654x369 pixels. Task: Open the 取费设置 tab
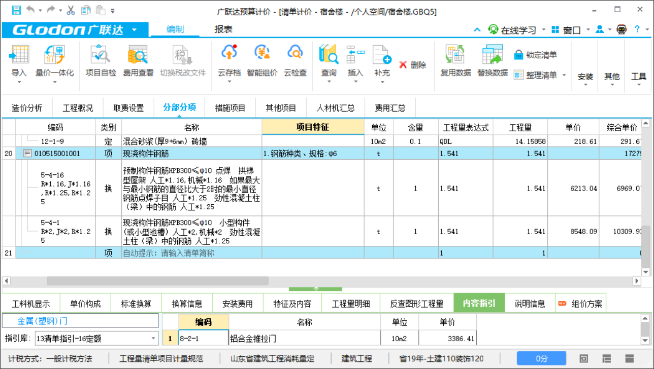coord(128,107)
